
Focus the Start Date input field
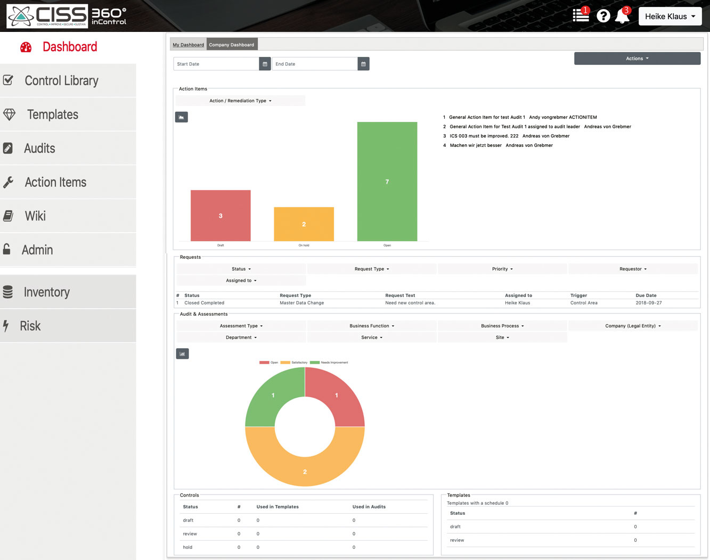point(216,64)
